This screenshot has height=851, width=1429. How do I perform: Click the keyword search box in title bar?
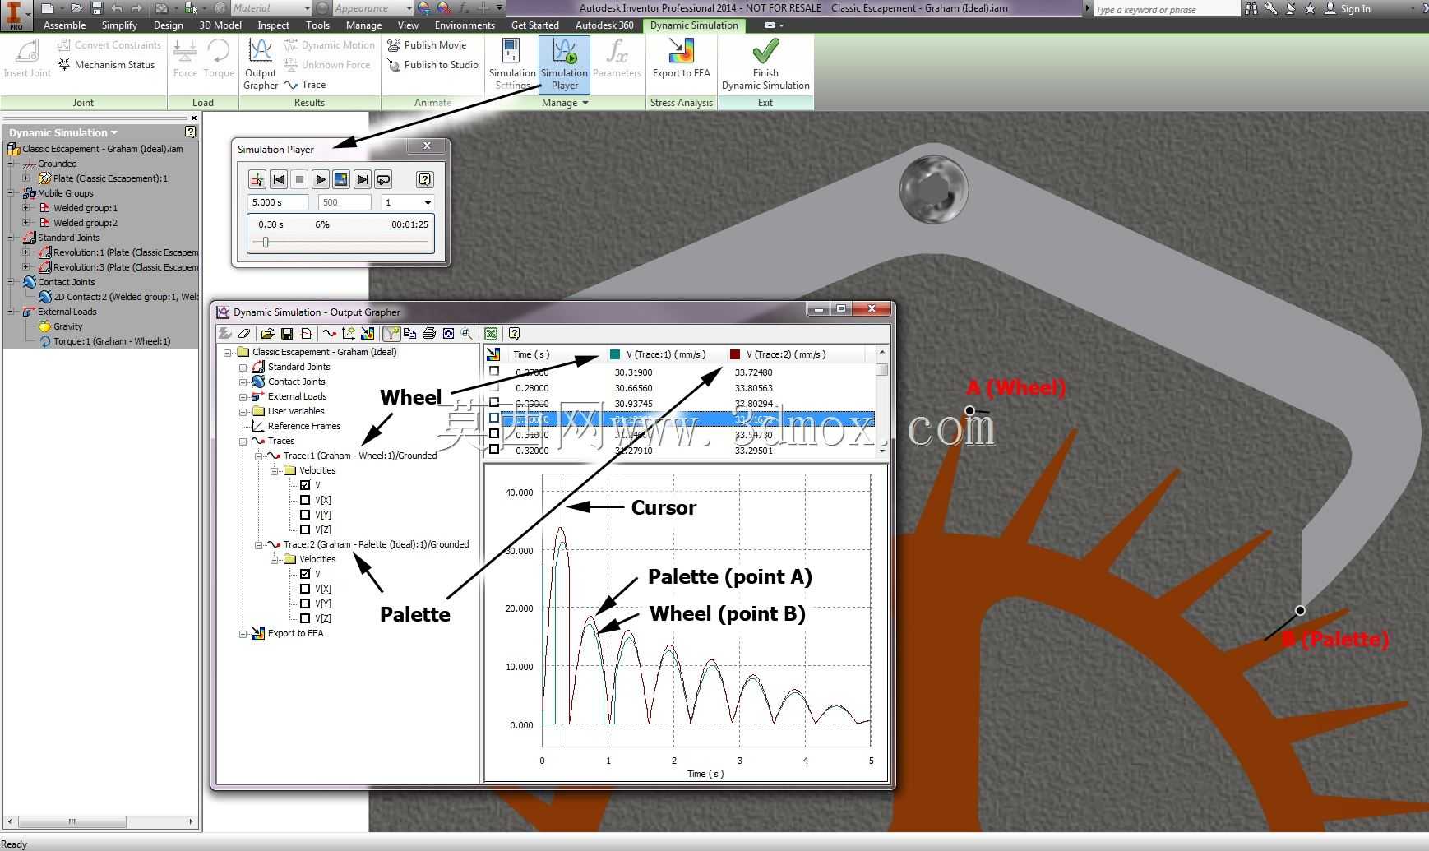[1165, 9]
